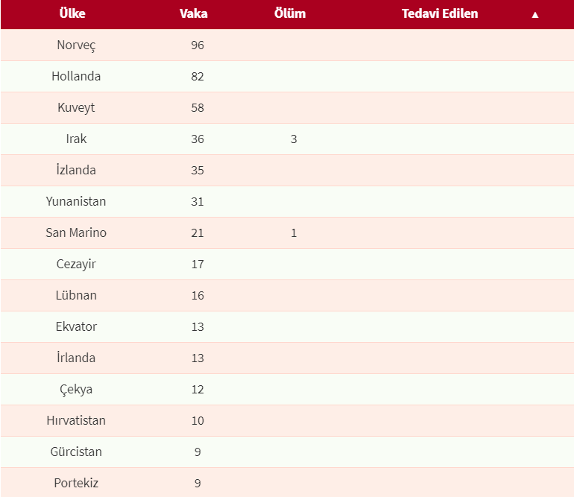Select the Kuveyt row
The height and width of the screenshot is (497, 574).
pyautogui.click(x=76, y=108)
